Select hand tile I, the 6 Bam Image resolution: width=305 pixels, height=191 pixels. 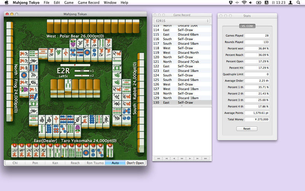point(72,151)
